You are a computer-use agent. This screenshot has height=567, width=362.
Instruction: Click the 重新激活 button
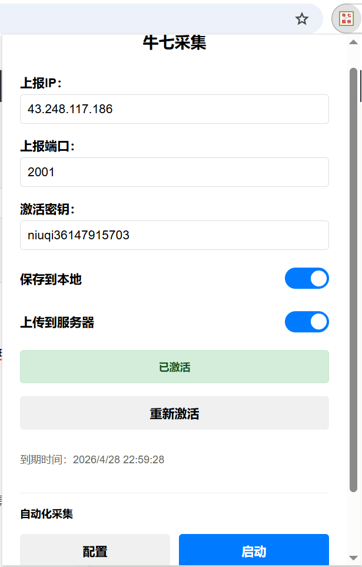[174, 413]
